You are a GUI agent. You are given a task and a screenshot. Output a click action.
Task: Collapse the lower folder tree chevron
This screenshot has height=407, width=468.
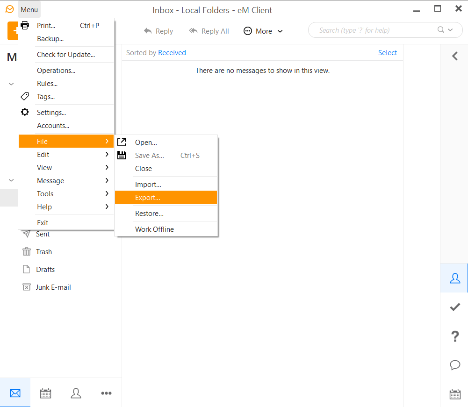click(x=11, y=180)
